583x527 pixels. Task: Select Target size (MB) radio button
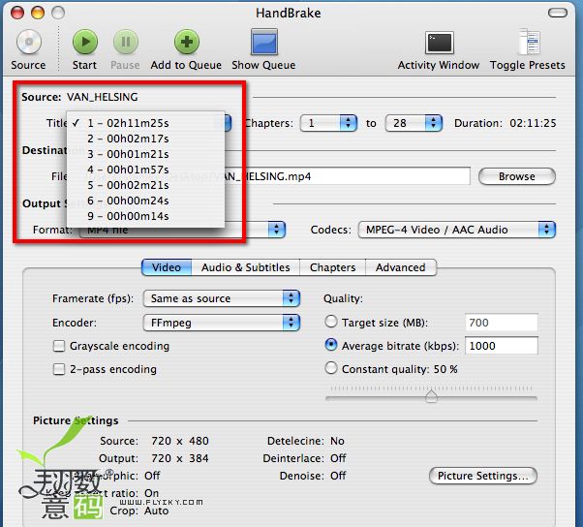pos(331,322)
